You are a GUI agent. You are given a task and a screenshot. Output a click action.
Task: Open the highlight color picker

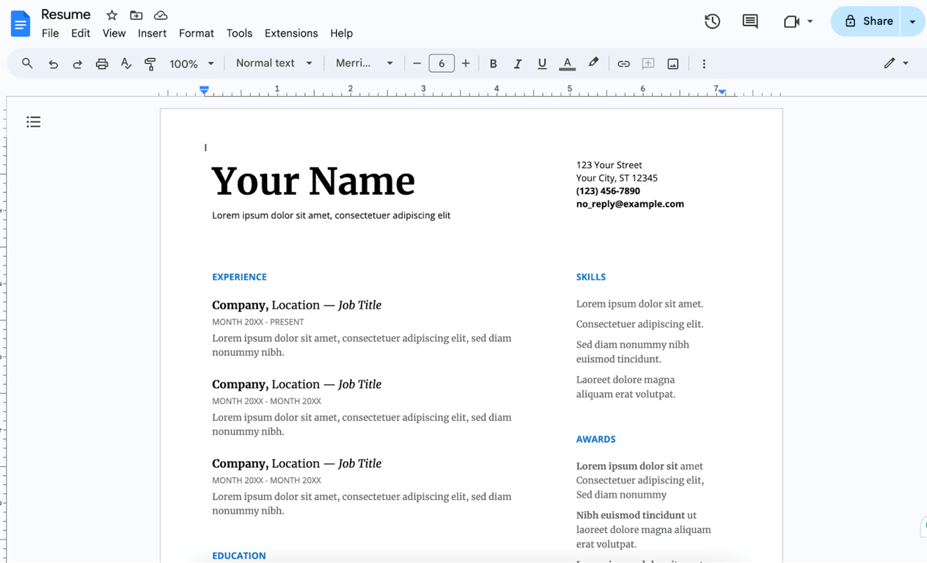pyautogui.click(x=593, y=64)
